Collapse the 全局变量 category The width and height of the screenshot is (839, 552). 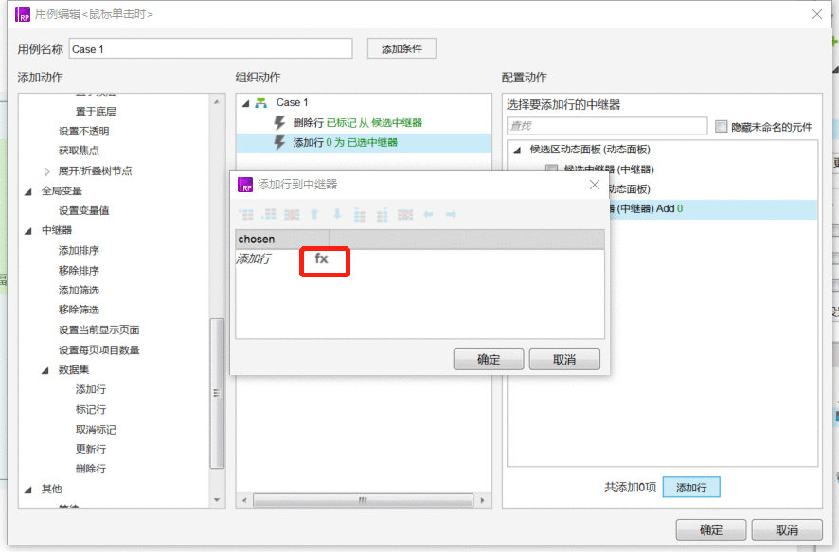[x=28, y=191]
